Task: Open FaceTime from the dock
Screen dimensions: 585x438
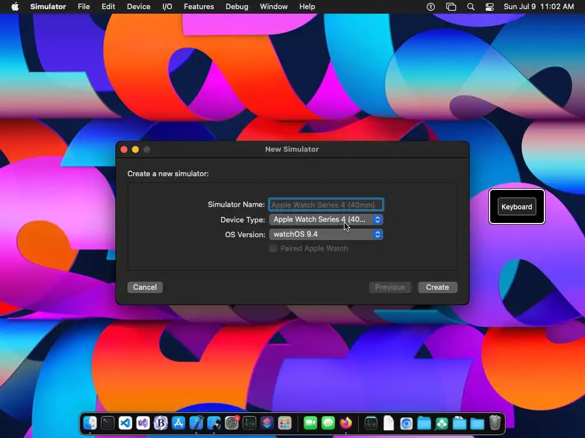Action: pyautogui.click(x=310, y=423)
